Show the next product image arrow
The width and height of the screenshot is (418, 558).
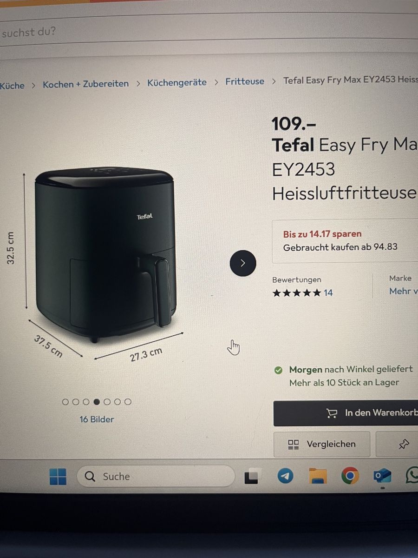click(x=243, y=263)
